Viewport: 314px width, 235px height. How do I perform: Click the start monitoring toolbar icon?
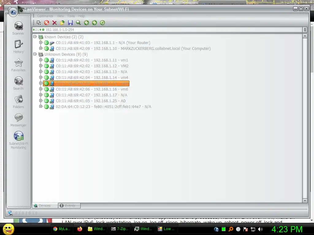(38, 23)
